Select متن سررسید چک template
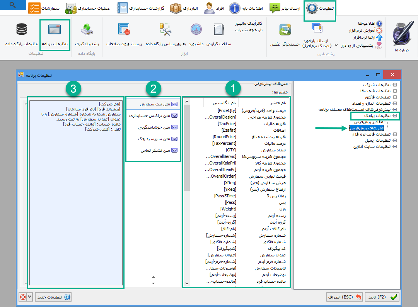 (x=153, y=139)
